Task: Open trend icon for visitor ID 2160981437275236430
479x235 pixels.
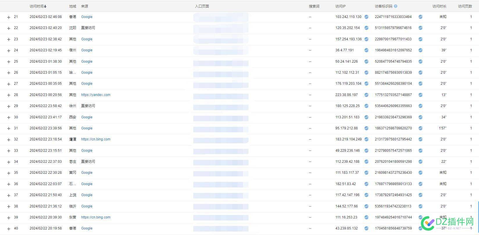Action: point(421,173)
